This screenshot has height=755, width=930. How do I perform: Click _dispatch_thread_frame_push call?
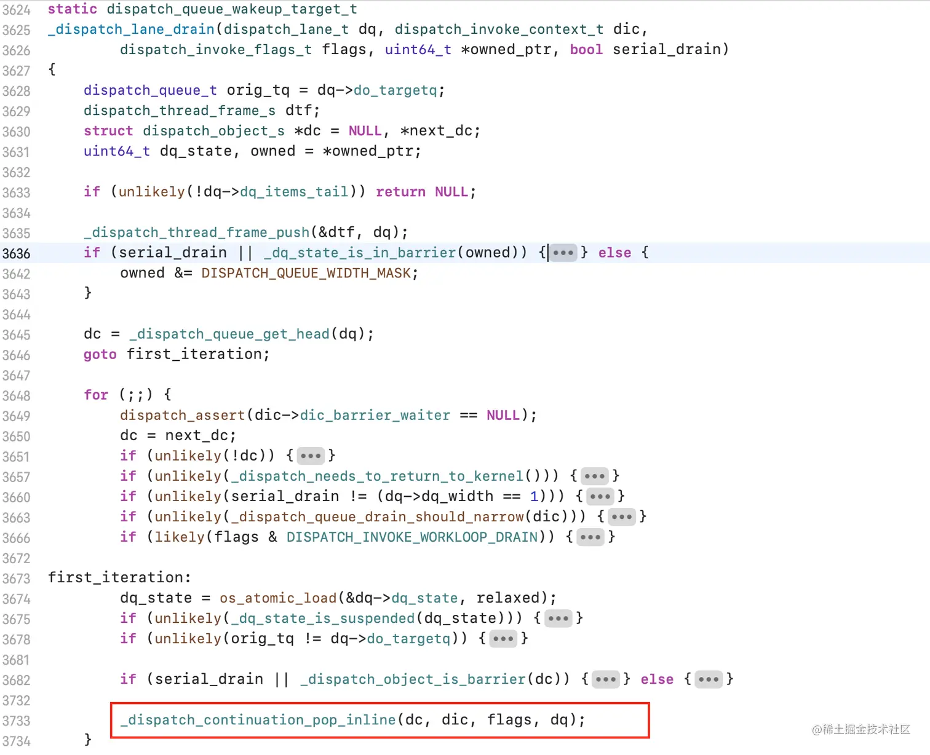click(x=245, y=232)
